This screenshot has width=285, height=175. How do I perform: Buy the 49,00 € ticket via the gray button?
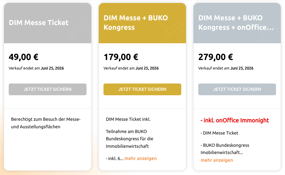(x=48, y=89)
